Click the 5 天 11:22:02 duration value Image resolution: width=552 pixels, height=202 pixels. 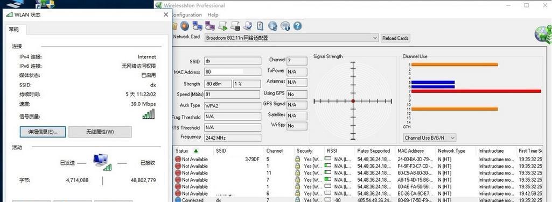[141, 94]
